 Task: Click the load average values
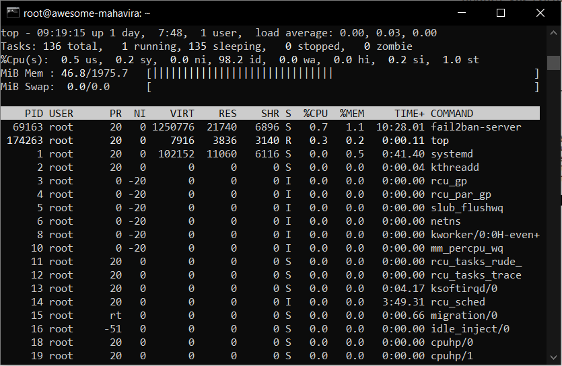(x=388, y=33)
